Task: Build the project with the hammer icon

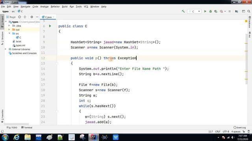Action: pyautogui.click(x=183, y=11)
